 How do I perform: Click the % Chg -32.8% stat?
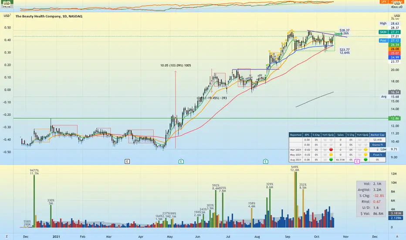tap(372, 195)
